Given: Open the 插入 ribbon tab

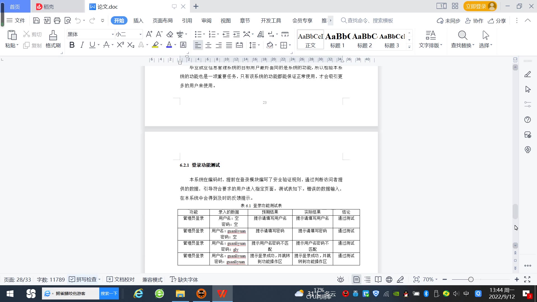Looking at the screenshot, I should point(138,21).
